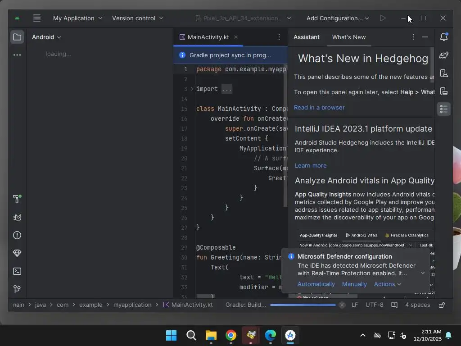Open Google Chrome from taskbar
Image resolution: width=461 pixels, height=346 pixels.
pyautogui.click(x=231, y=335)
